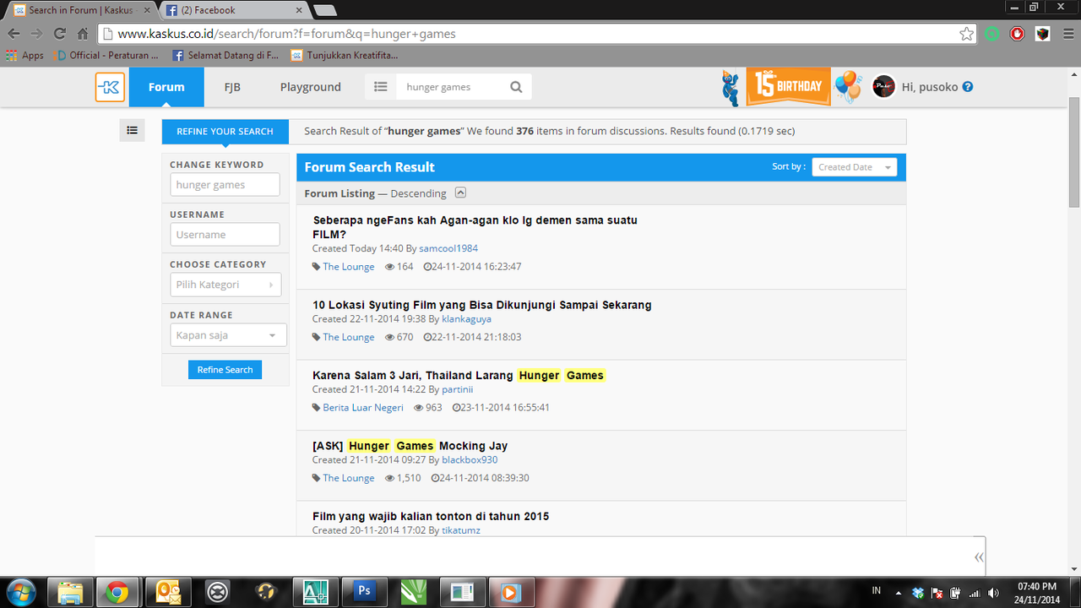
Task: Click the browser home icon
Action: pos(83,34)
